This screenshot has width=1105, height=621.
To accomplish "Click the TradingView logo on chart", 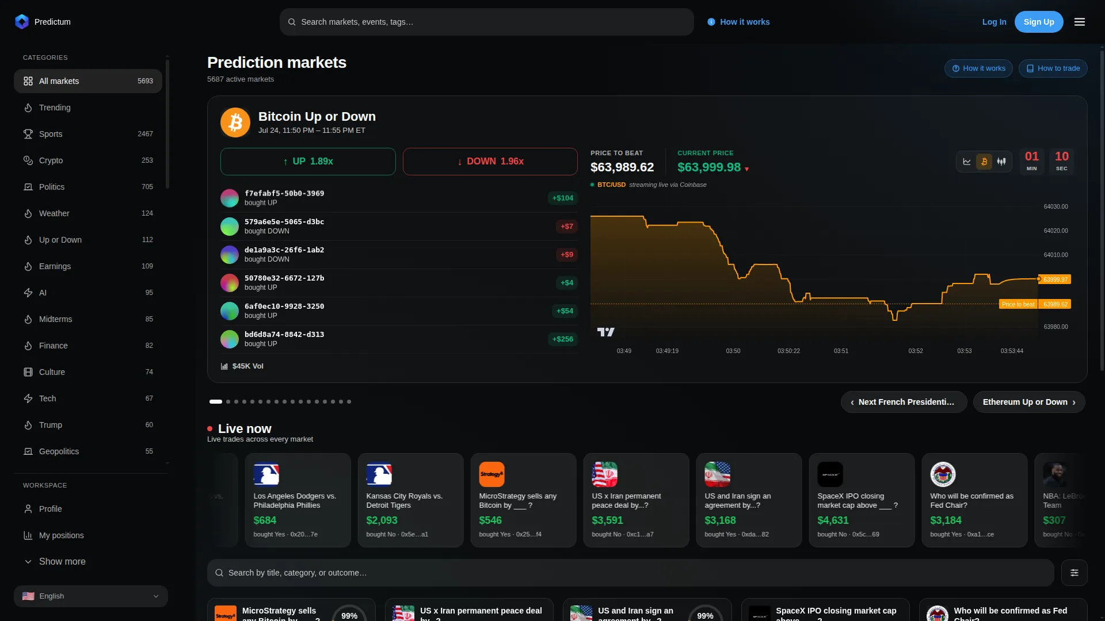I will (606, 332).
